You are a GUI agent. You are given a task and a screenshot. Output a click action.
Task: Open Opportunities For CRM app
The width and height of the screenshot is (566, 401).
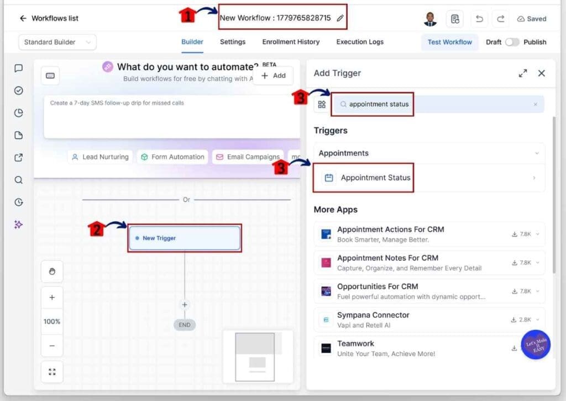[x=429, y=291]
